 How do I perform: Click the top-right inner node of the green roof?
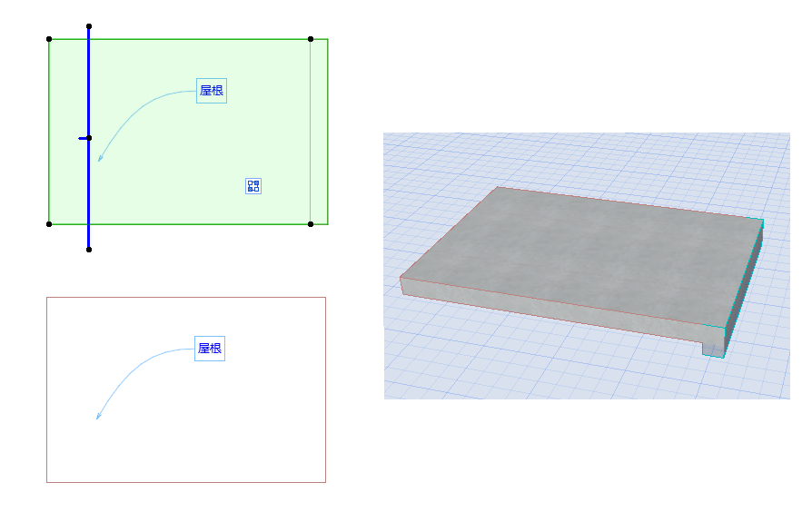coord(311,39)
